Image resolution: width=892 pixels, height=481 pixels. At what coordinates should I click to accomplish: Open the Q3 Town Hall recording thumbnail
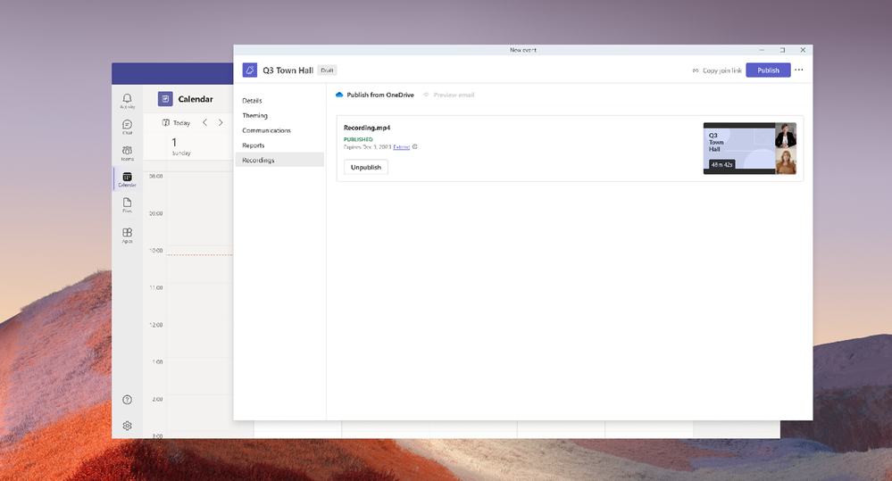(x=750, y=148)
